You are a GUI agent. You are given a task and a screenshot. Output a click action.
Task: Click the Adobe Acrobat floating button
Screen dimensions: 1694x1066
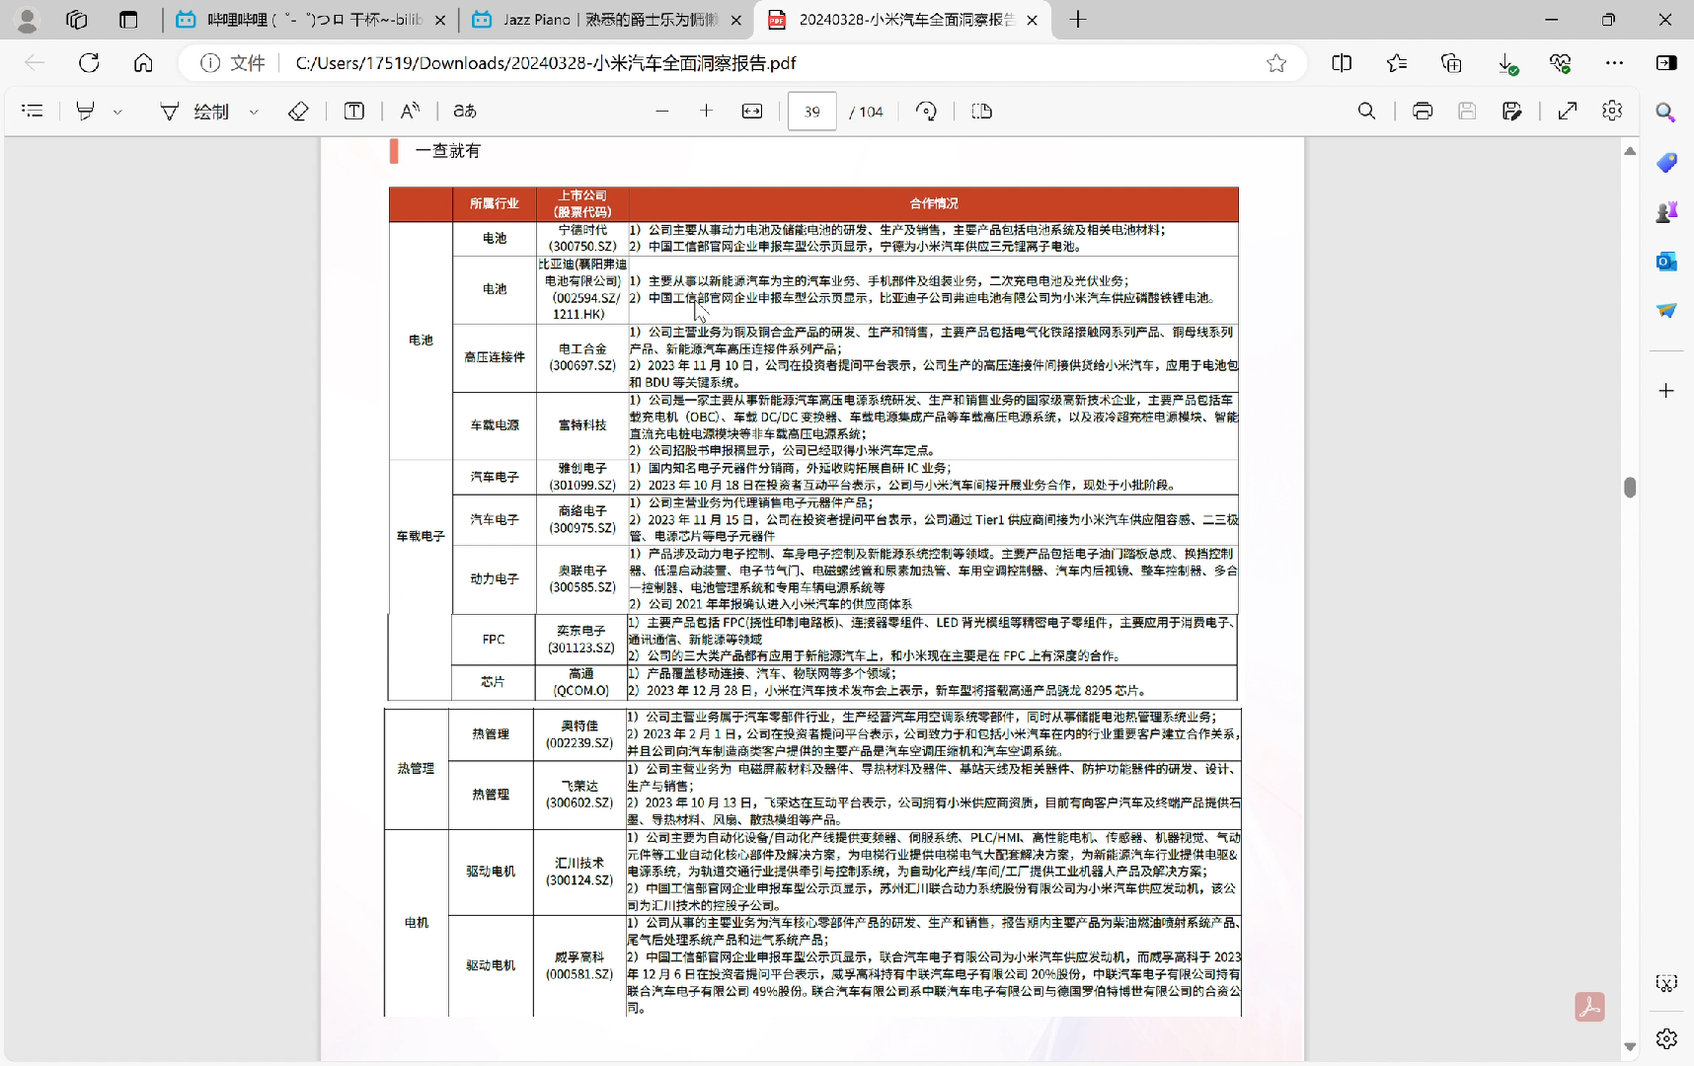[1589, 1007]
